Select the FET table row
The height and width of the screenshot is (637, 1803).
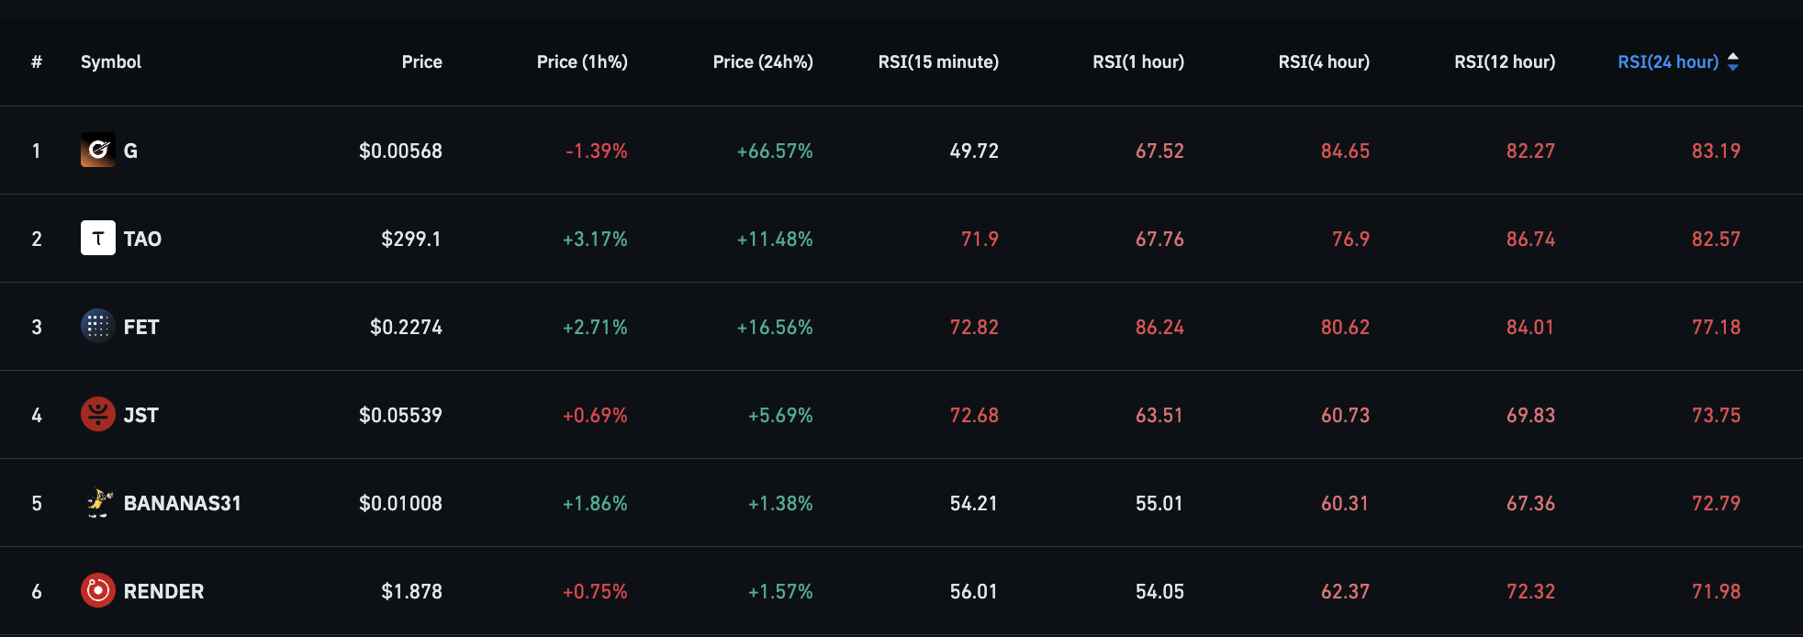(901, 327)
